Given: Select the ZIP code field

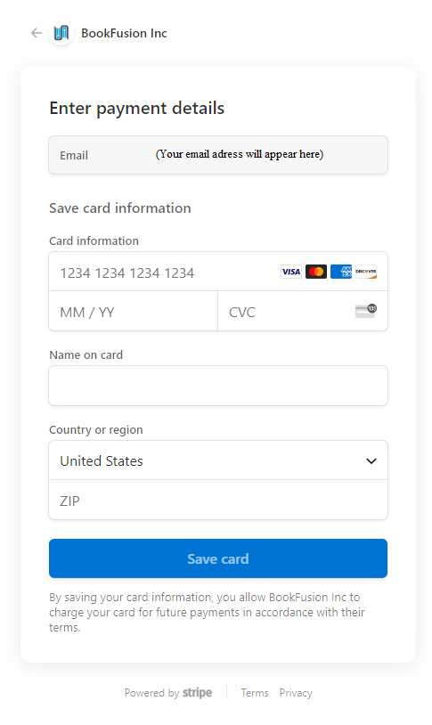Looking at the screenshot, I should click(x=218, y=500).
